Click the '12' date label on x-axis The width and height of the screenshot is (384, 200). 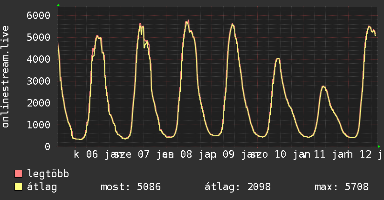(x=366, y=154)
